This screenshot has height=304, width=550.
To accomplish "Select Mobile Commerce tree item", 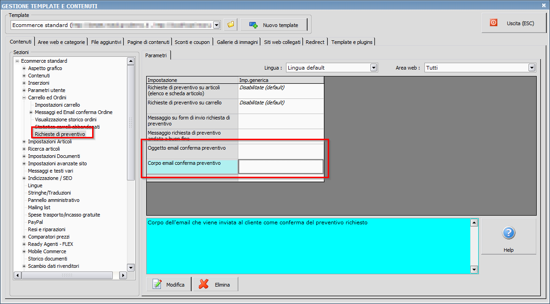I will 47,251.
